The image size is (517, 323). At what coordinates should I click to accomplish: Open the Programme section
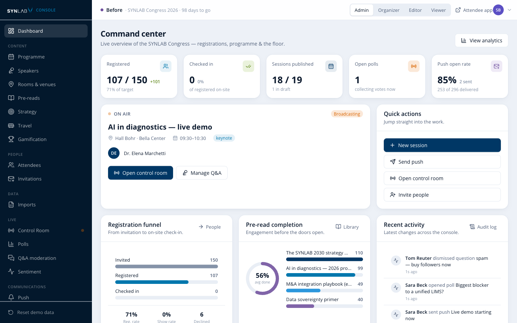(x=46, y=57)
